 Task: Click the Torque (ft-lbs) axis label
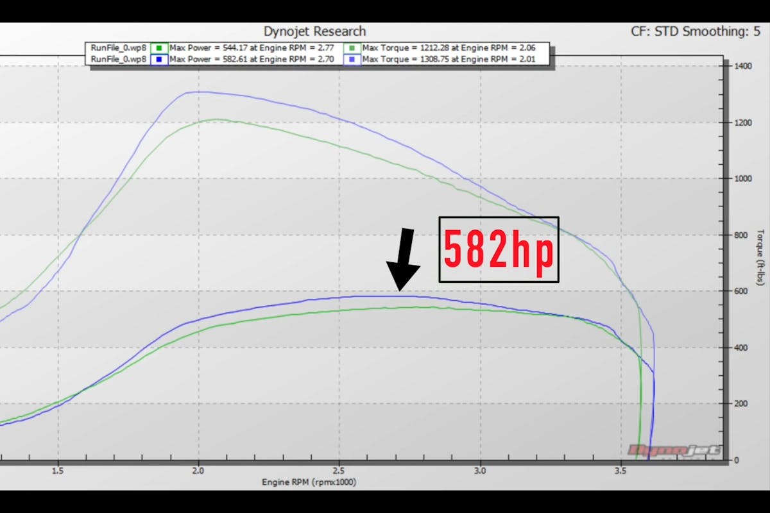(x=761, y=257)
